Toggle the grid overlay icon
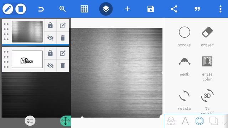Viewport: 228px width, 128px height. click(84, 9)
